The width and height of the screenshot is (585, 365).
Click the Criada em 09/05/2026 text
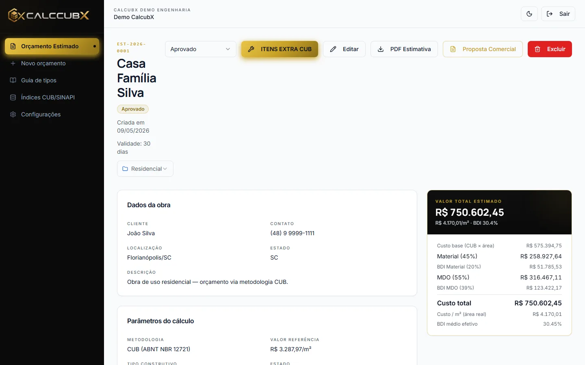(x=133, y=127)
